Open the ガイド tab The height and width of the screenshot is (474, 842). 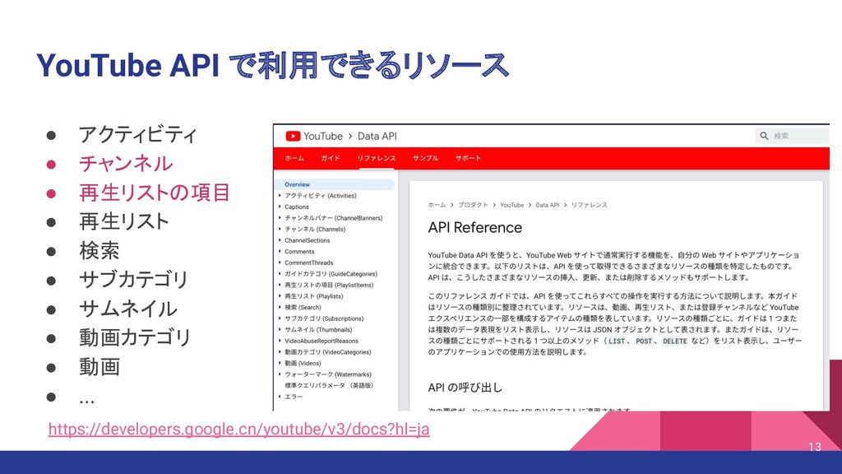click(x=331, y=158)
